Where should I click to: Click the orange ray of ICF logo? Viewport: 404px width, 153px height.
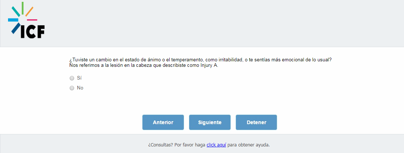coord(29,12)
